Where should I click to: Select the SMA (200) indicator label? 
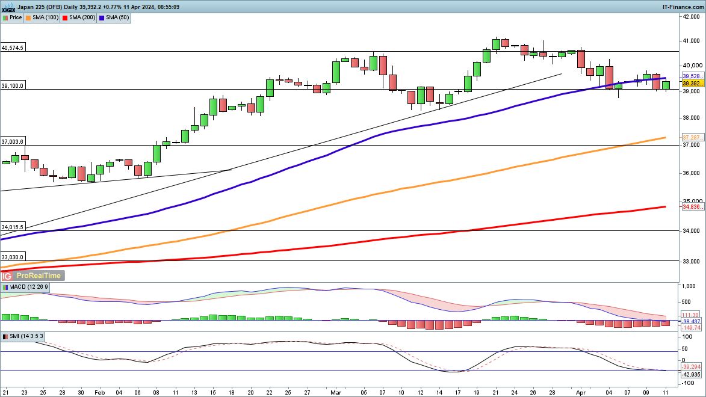80,17
